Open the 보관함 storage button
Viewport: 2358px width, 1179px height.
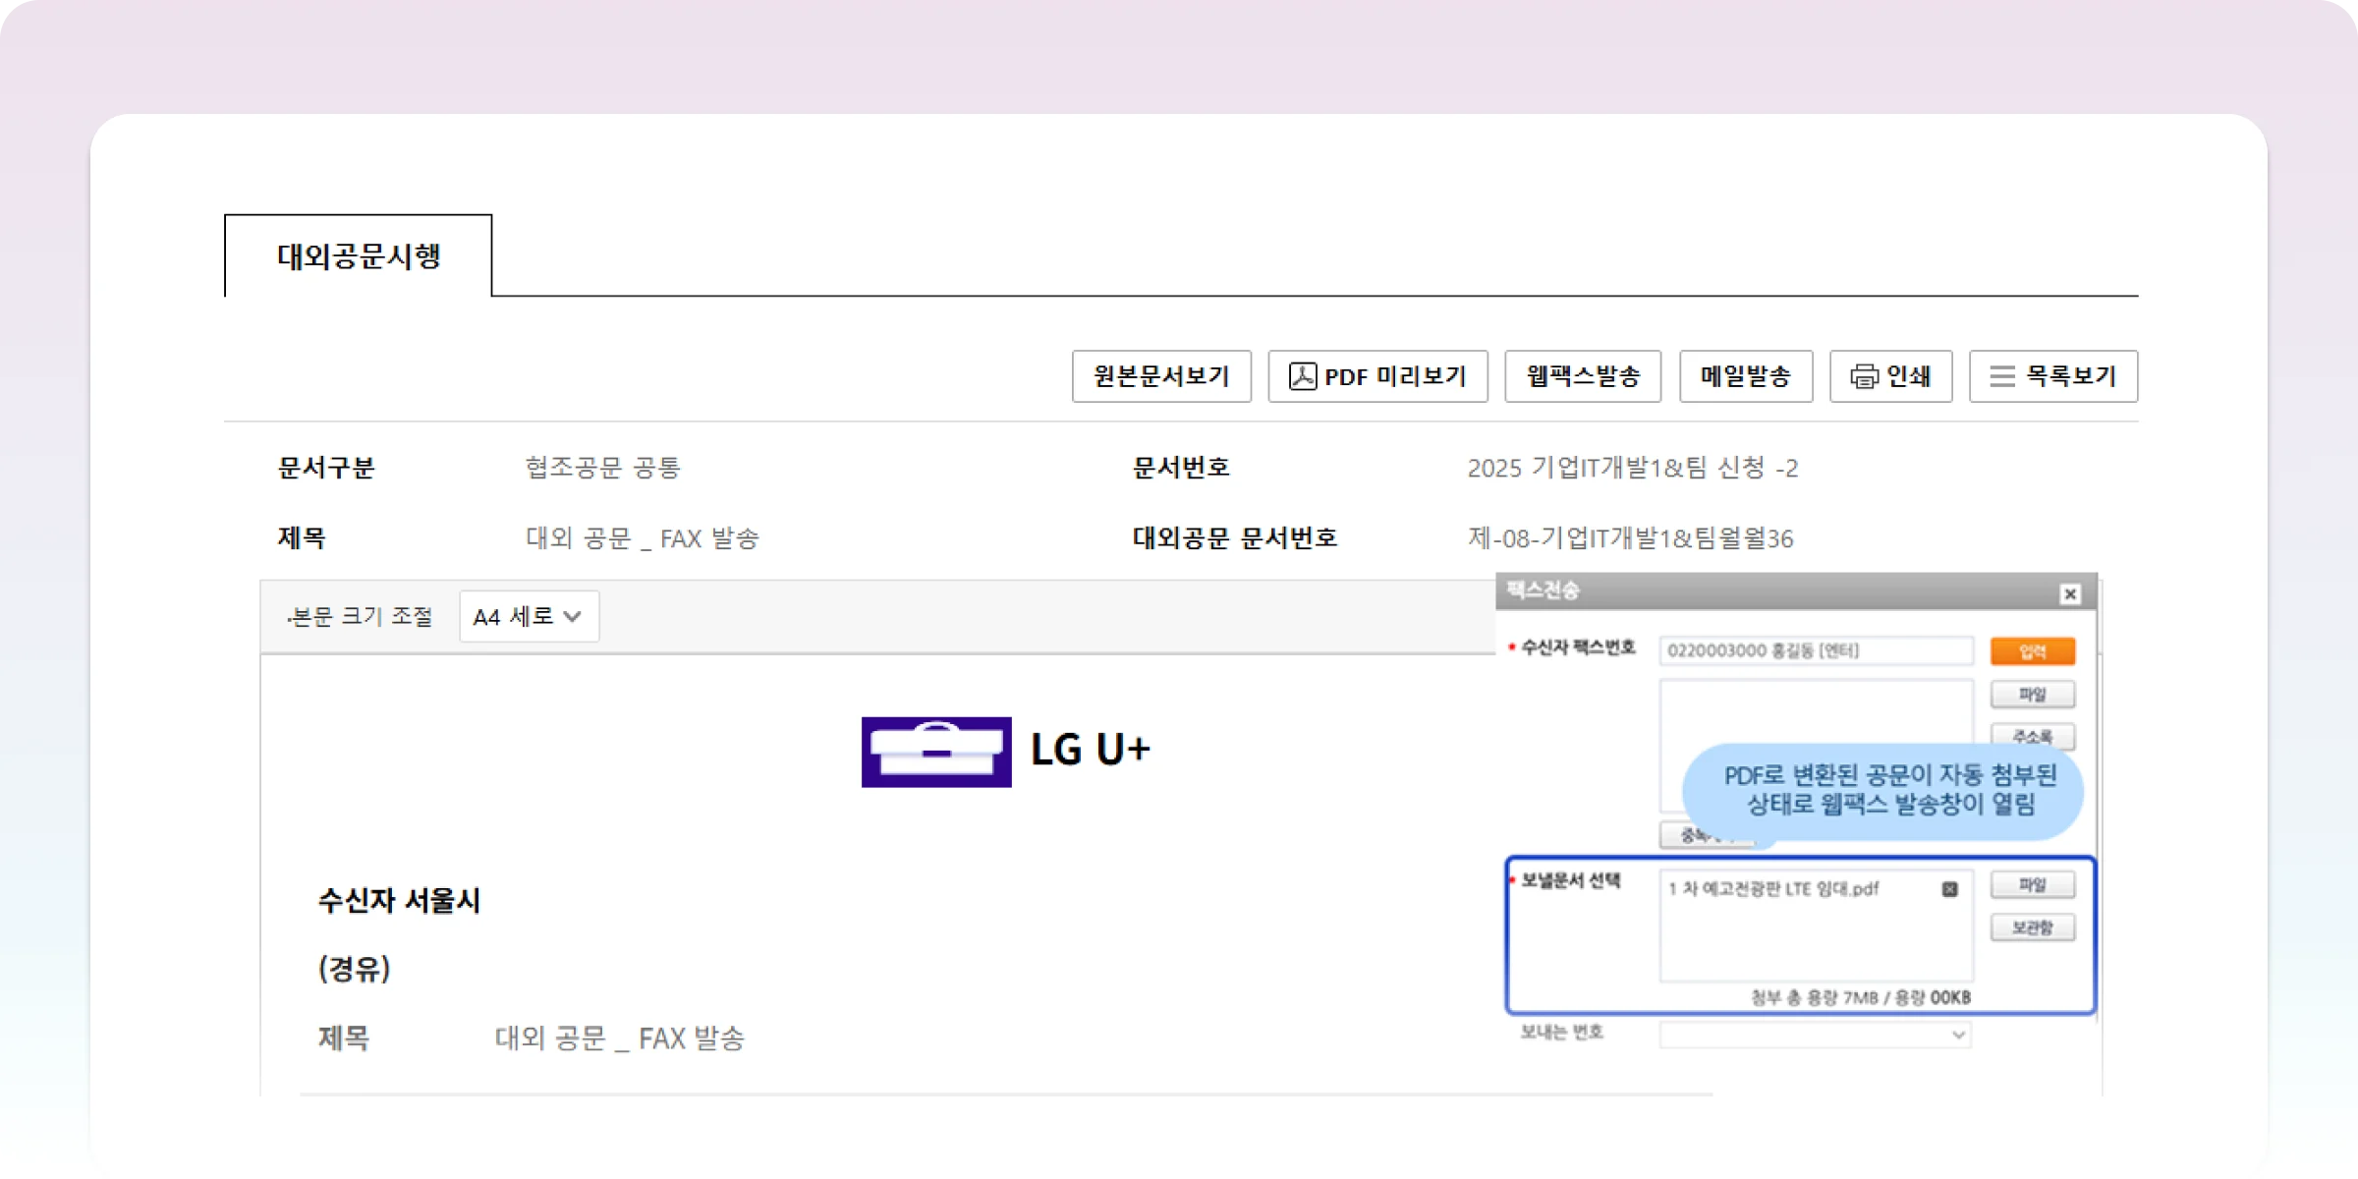tap(2032, 927)
